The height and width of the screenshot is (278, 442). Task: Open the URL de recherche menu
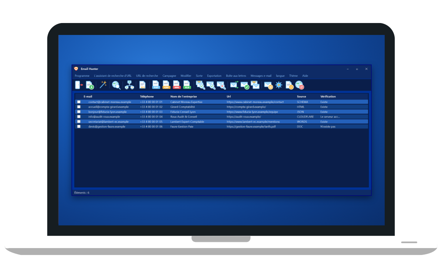click(147, 76)
